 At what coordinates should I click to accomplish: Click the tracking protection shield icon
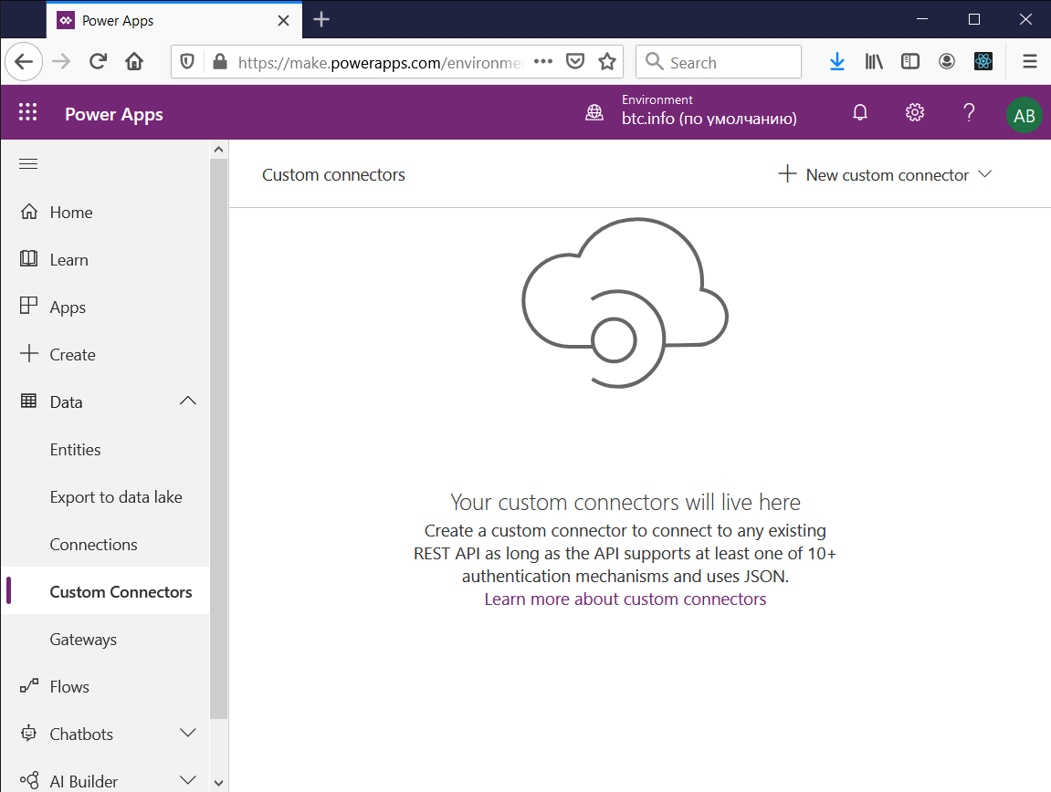[187, 62]
